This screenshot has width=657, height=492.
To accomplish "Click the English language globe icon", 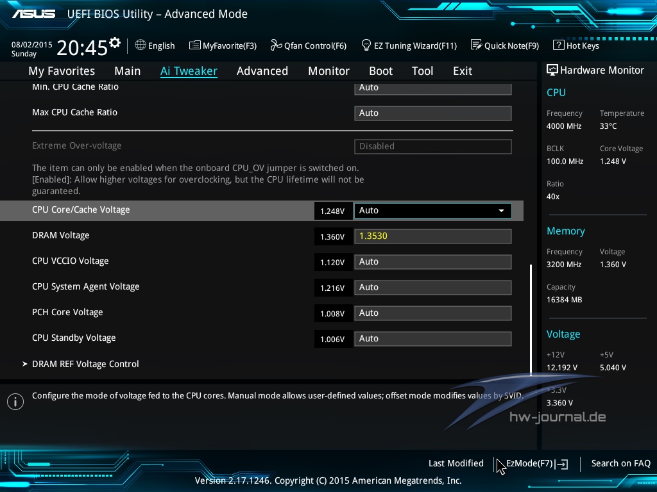I will 141,45.
